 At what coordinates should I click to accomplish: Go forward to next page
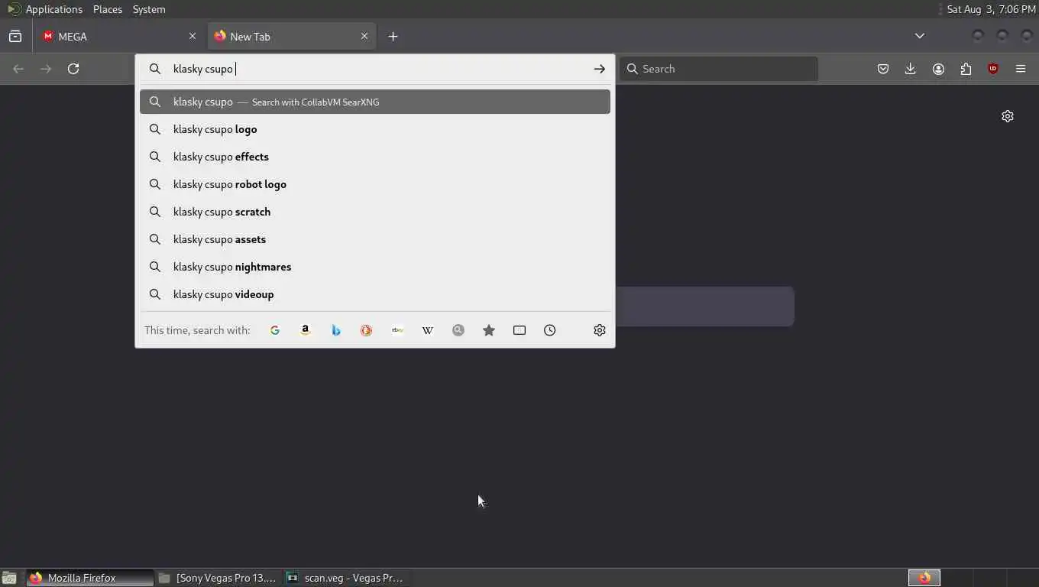pyautogui.click(x=46, y=69)
